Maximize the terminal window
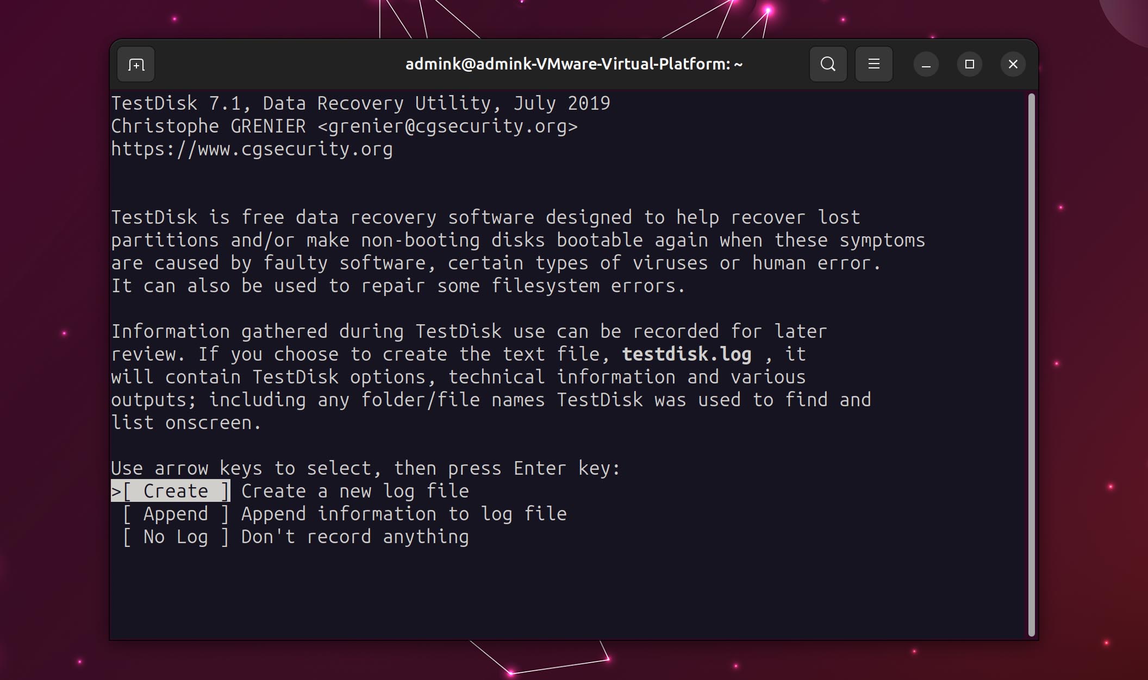This screenshot has height=680, width=1148. click(969, 65)
